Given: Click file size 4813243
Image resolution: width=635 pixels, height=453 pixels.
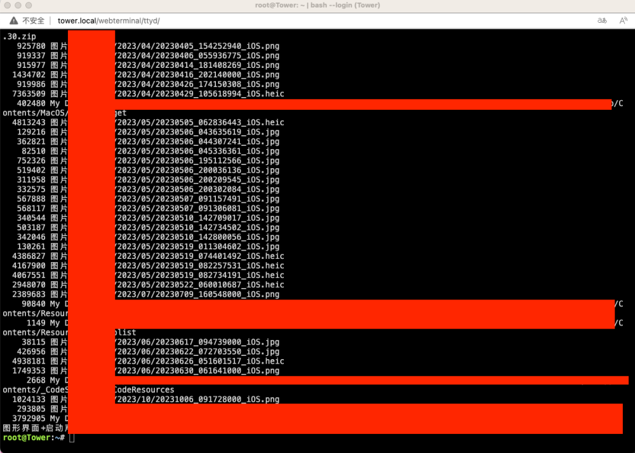Looking at the screenshot, I should click(29, 122).
